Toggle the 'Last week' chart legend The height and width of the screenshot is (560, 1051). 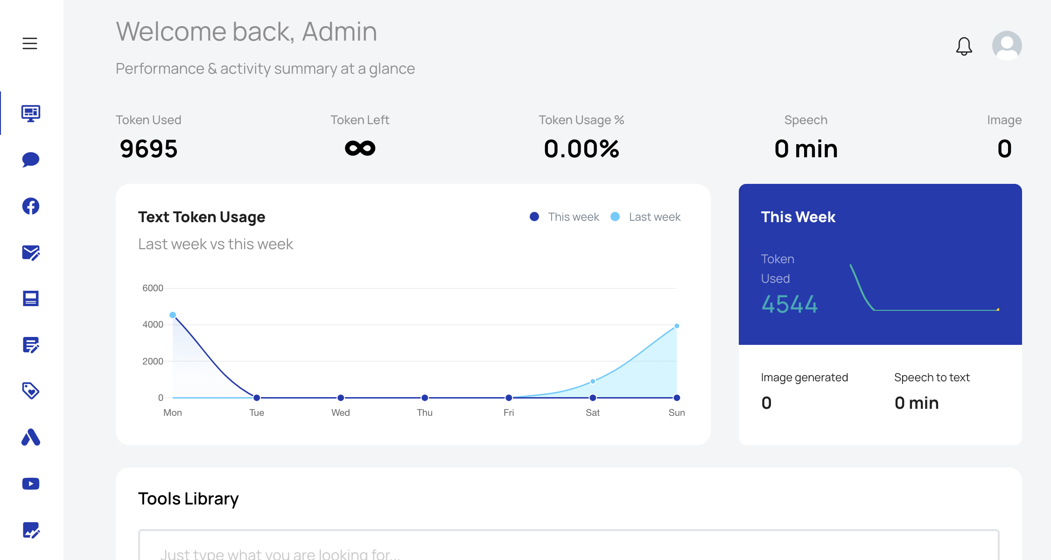(645, 217)
